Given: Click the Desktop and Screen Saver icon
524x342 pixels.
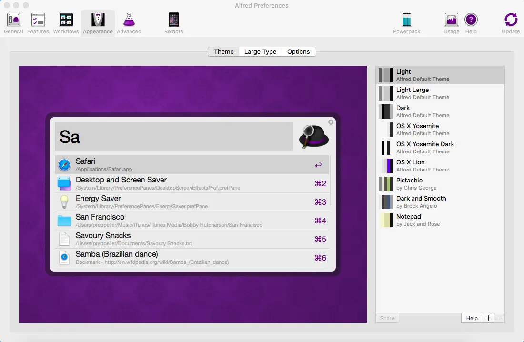Looking at the screenshot, I should pos(64,183).
